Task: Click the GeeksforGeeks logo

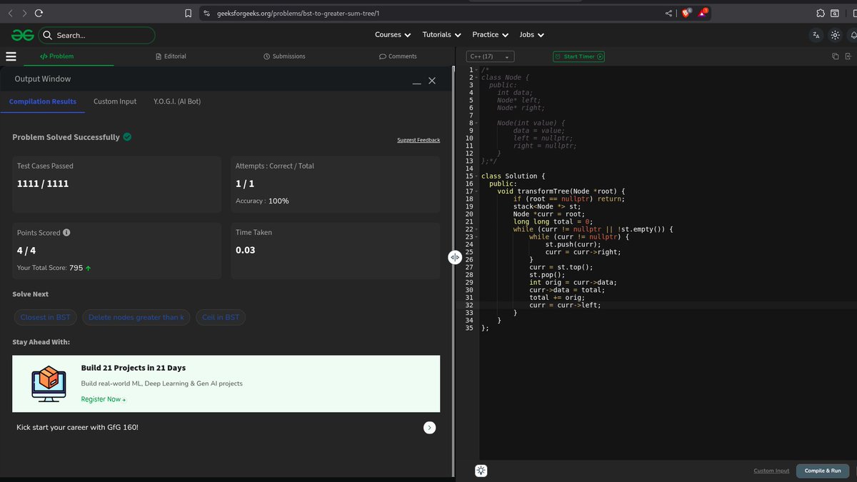Action: click(22, 35)
